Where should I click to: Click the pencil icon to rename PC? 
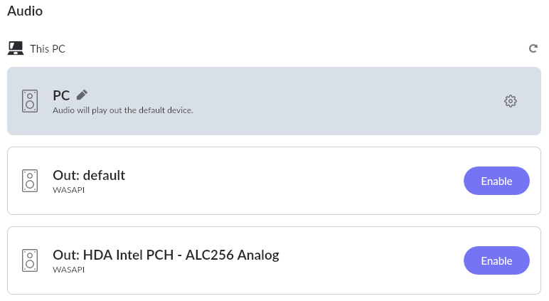(82, 95)
